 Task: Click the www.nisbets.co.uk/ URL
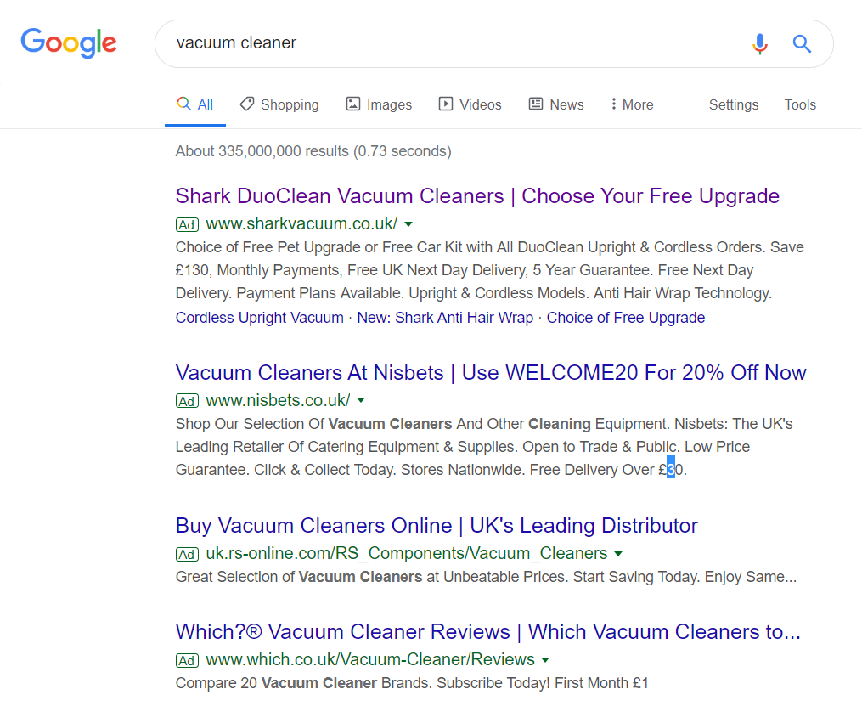[x=278, y=401]
